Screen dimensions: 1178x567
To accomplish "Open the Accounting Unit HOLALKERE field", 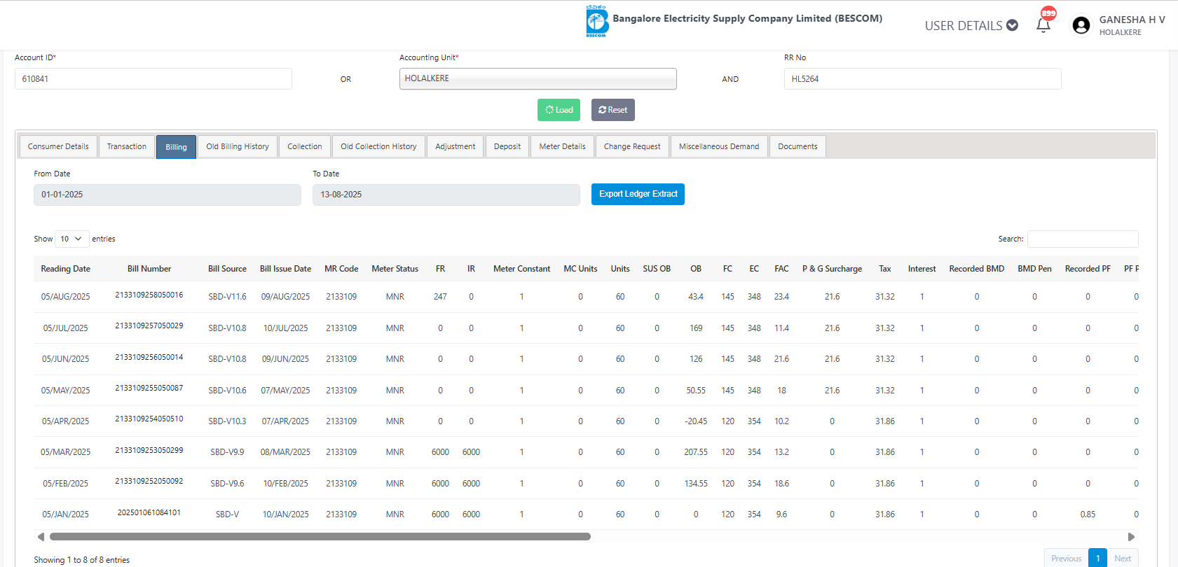I will coord(537,78).
